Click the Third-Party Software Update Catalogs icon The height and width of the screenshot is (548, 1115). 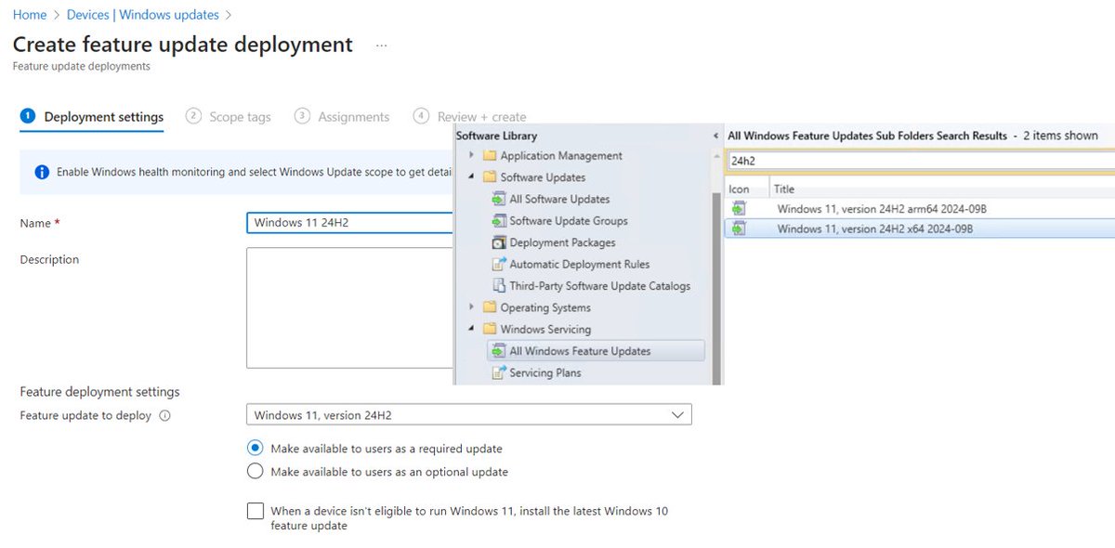point(498,286)
